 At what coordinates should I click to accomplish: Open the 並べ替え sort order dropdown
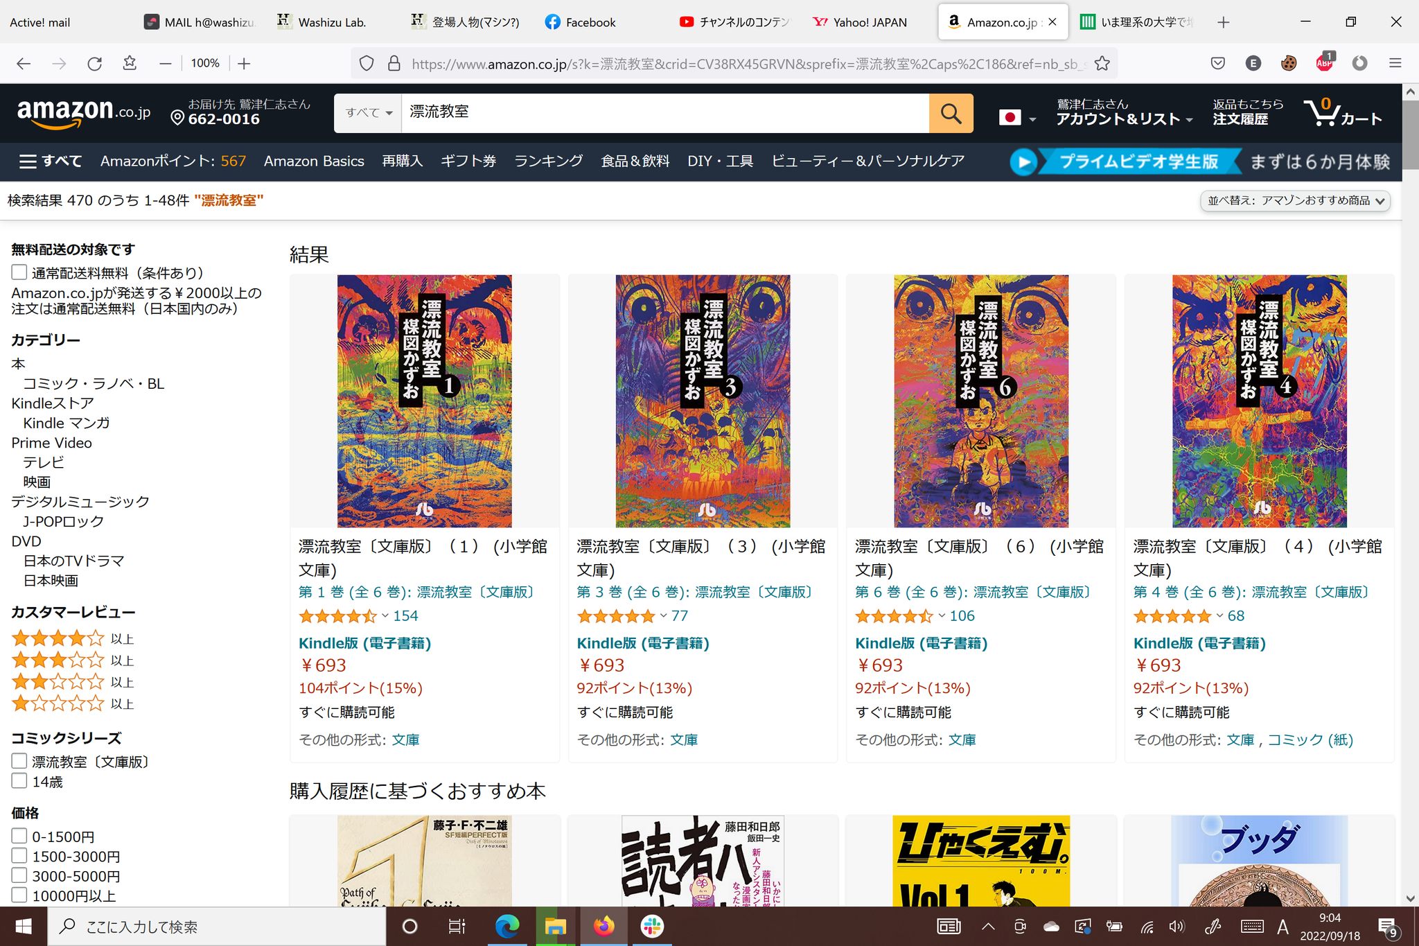[x=1295, y=201]
